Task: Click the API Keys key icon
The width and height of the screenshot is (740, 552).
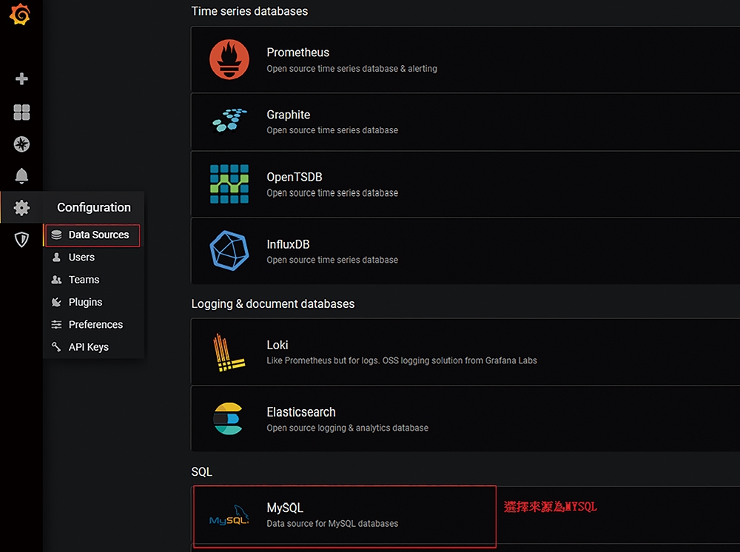Action: pos(56,347)
